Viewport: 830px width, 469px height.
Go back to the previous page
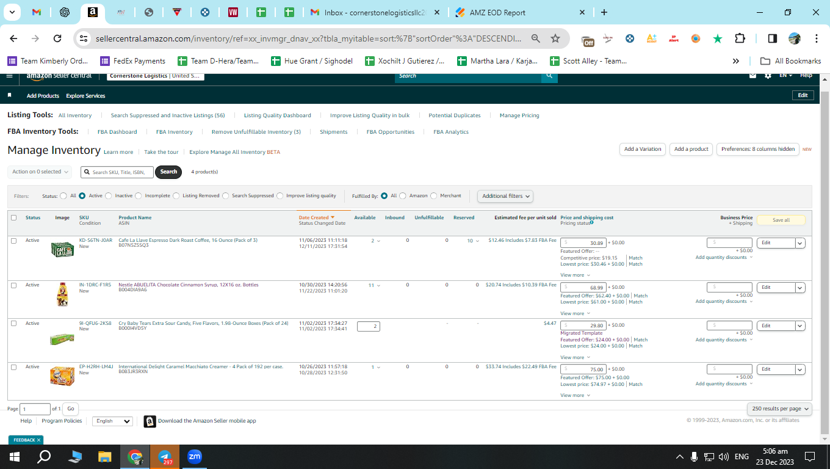(x=13, y=38)
